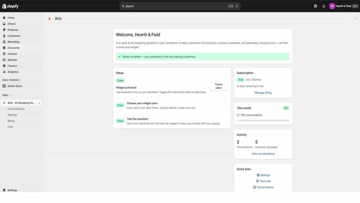Expand the Apps section chevron
Image resolution: width=360 pixels, height=203 pixels.
point(10,95)
